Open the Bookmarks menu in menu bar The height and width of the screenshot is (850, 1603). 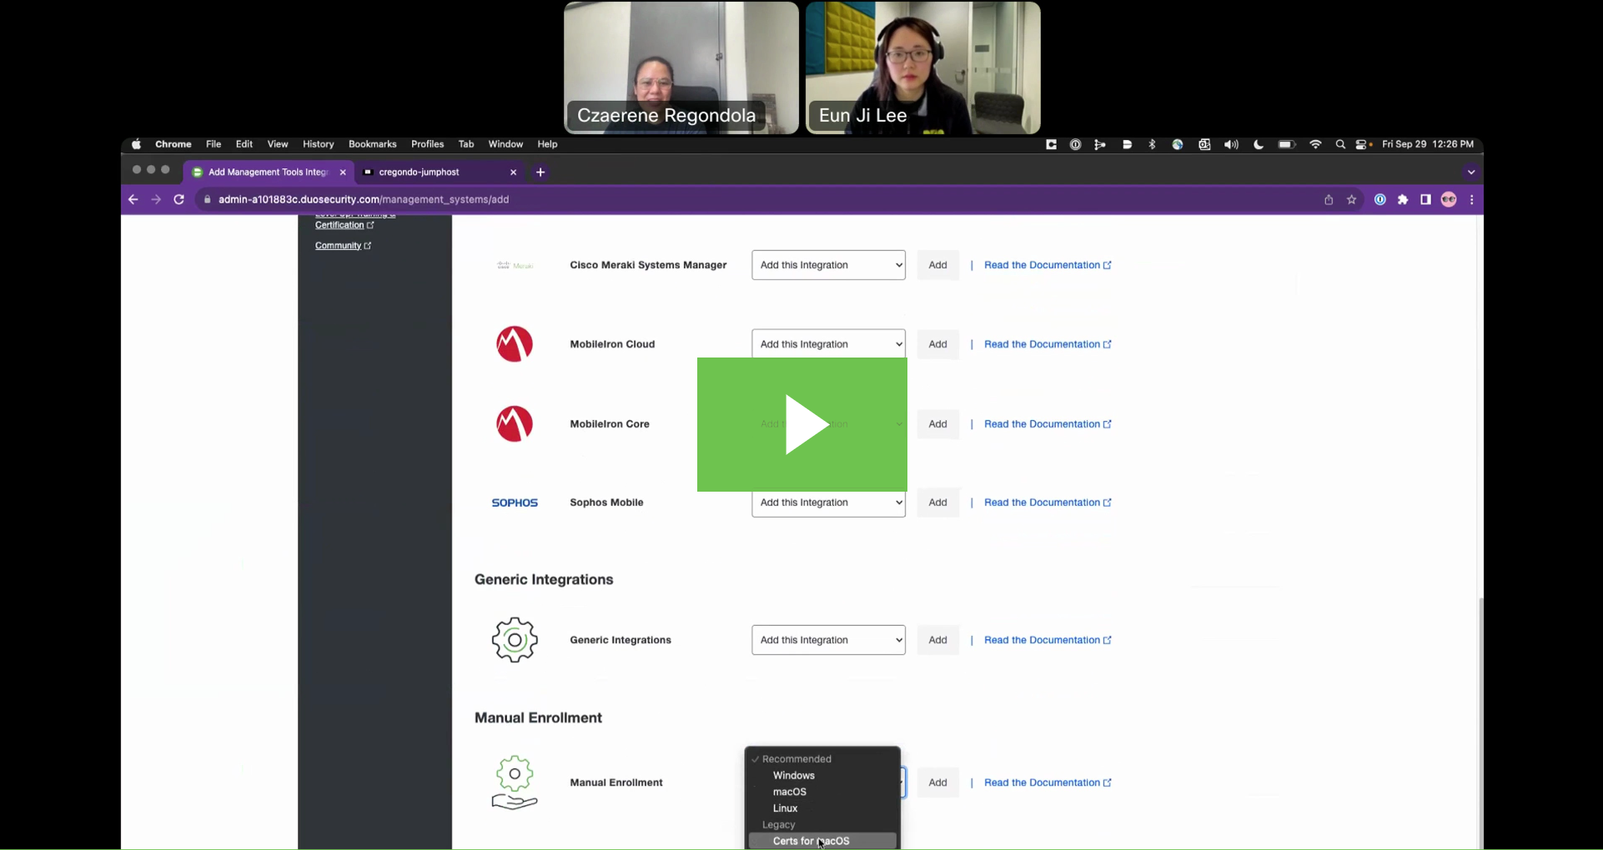(x=372, y=144)
